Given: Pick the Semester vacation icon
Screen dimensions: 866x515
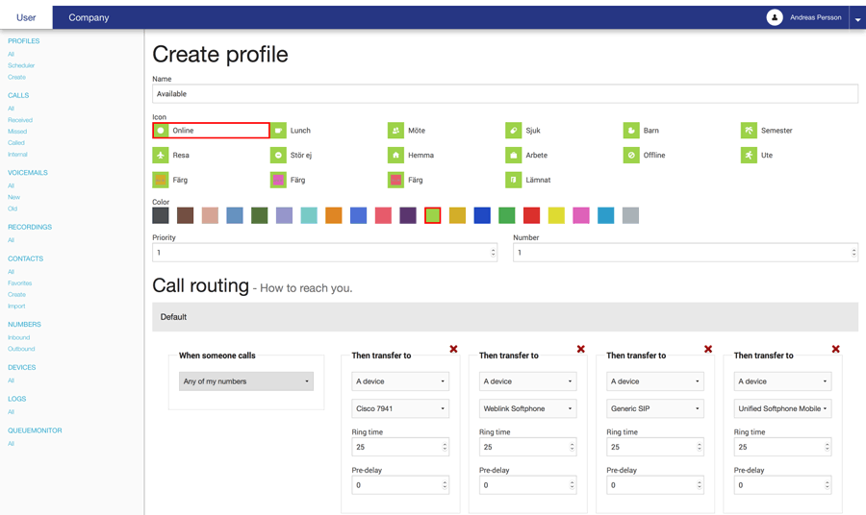Looking at the screenshot, I should (x=749, y=131).
